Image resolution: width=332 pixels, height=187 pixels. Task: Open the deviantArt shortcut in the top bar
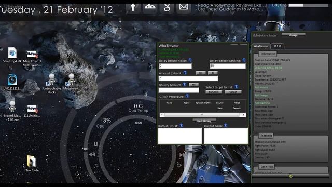coord(150,8)
